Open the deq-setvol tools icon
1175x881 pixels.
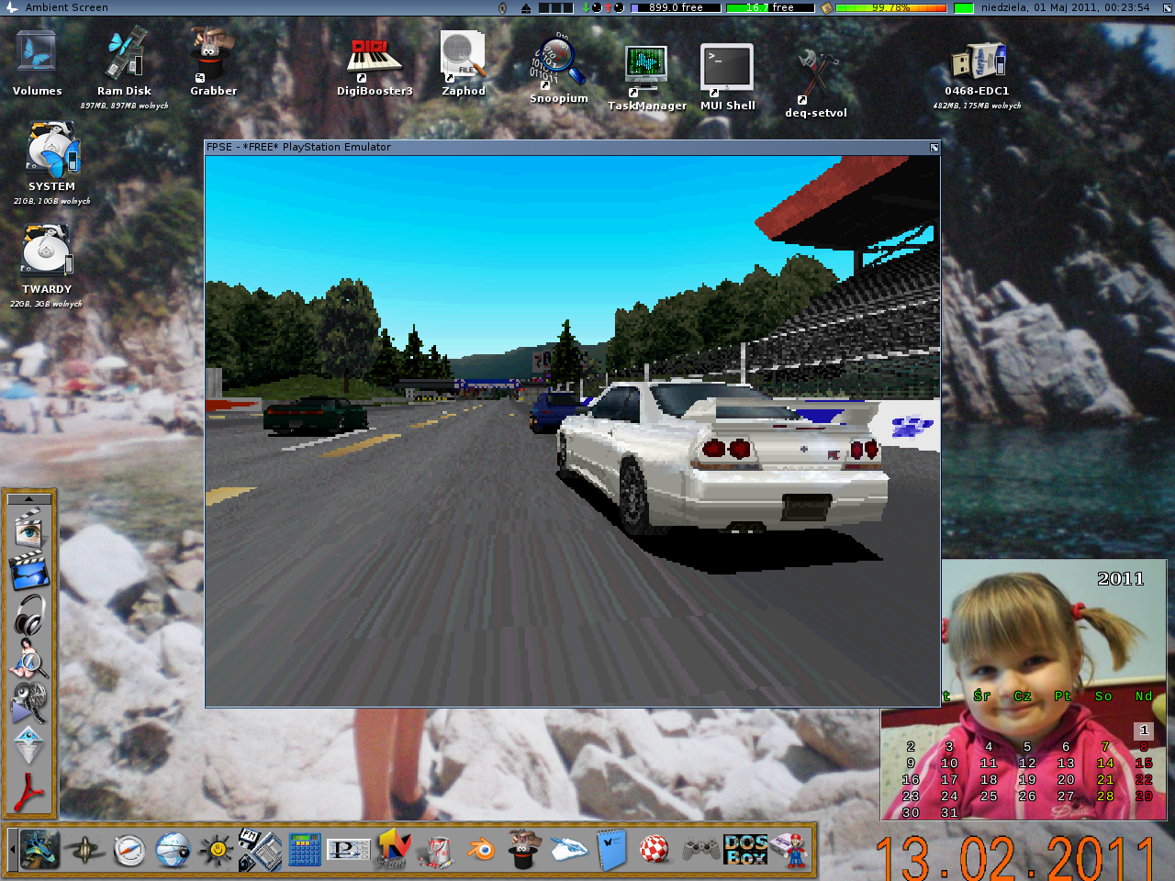click(815, 75)
